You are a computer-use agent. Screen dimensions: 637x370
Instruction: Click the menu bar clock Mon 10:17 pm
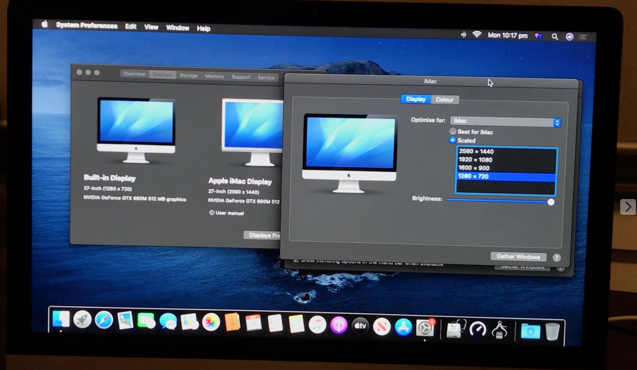(507, 35)
